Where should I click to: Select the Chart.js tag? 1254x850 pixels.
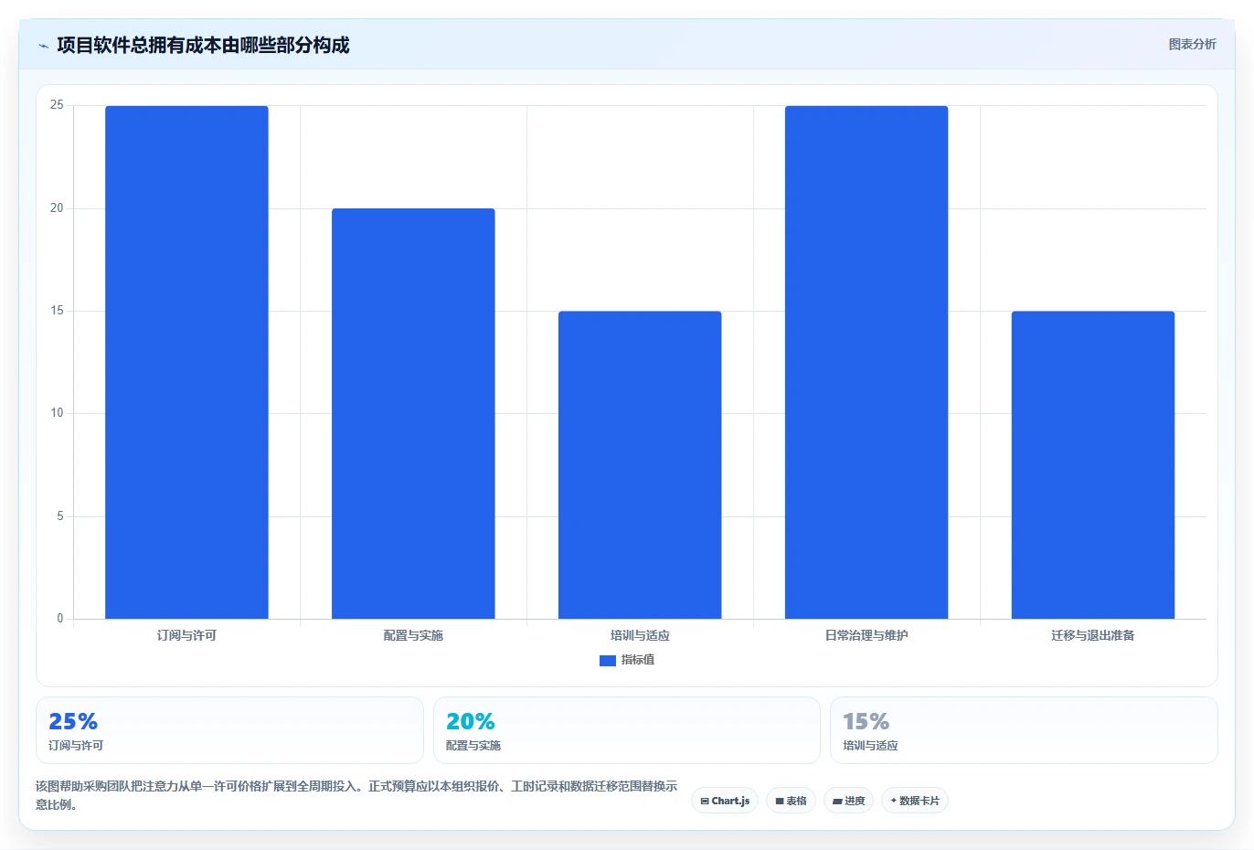725,801
